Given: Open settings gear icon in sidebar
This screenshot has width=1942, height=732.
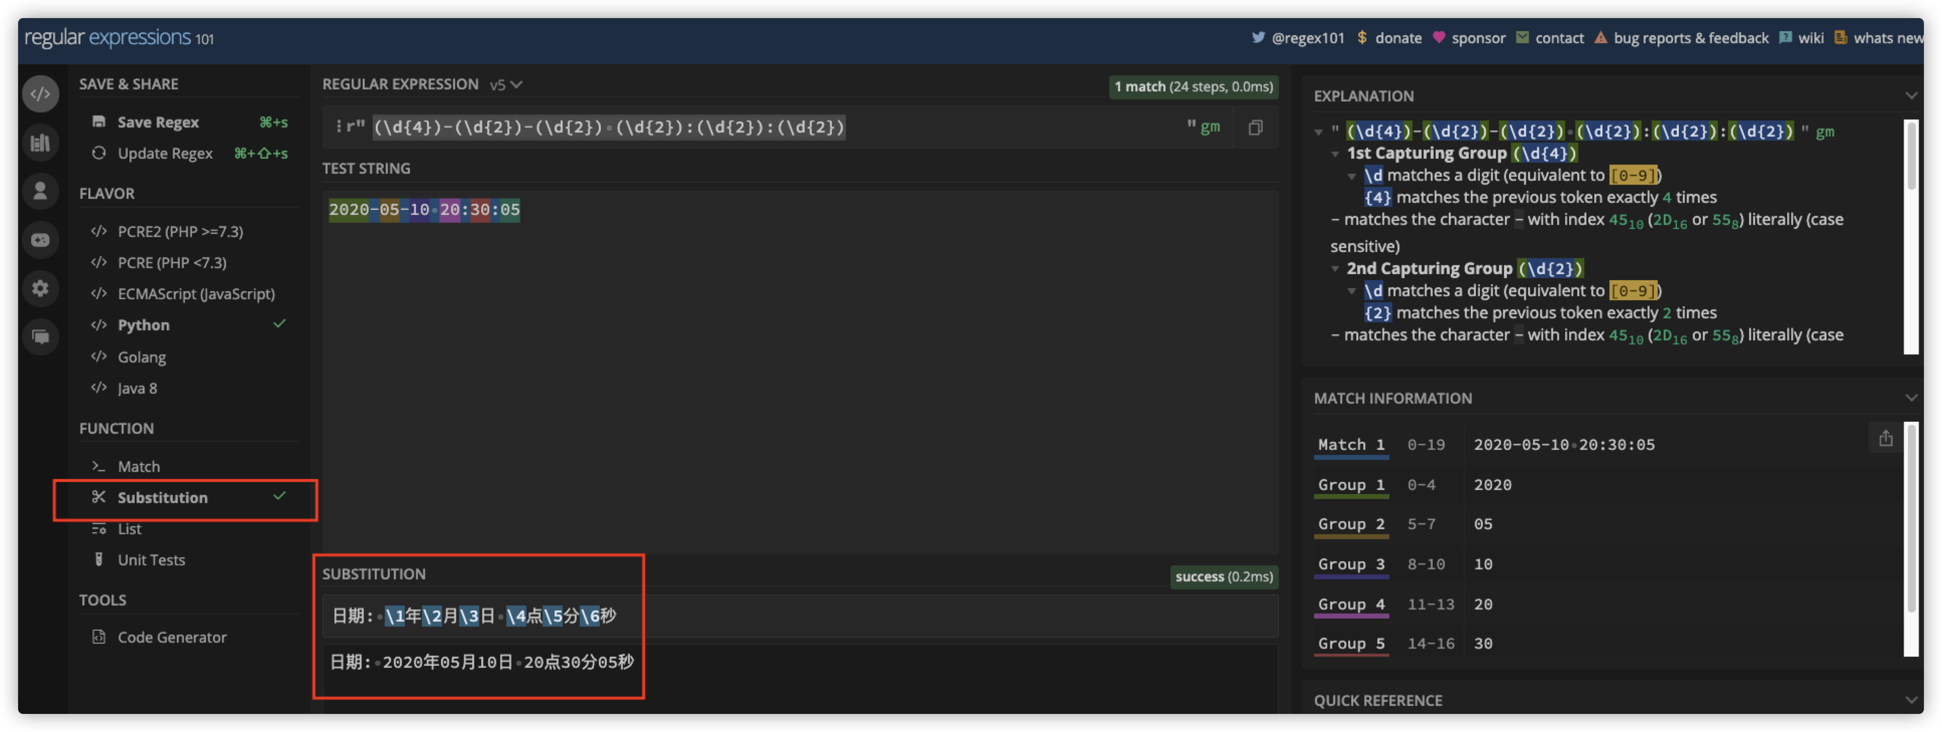Looking at the screenshot, I should (41, 288).
